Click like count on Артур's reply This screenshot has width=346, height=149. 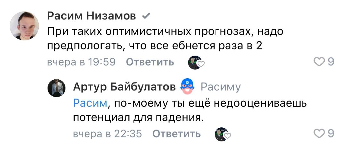[x=331, y=134]
